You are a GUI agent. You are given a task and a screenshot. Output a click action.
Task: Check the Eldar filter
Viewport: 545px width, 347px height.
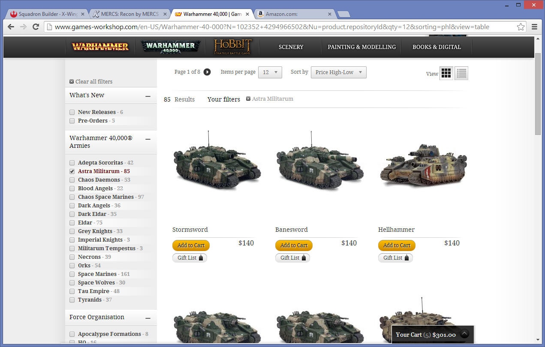tap(72, 223)
